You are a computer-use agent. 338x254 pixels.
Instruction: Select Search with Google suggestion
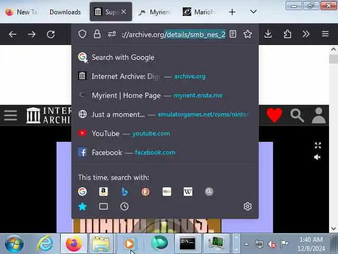click(x=165, y=57)
